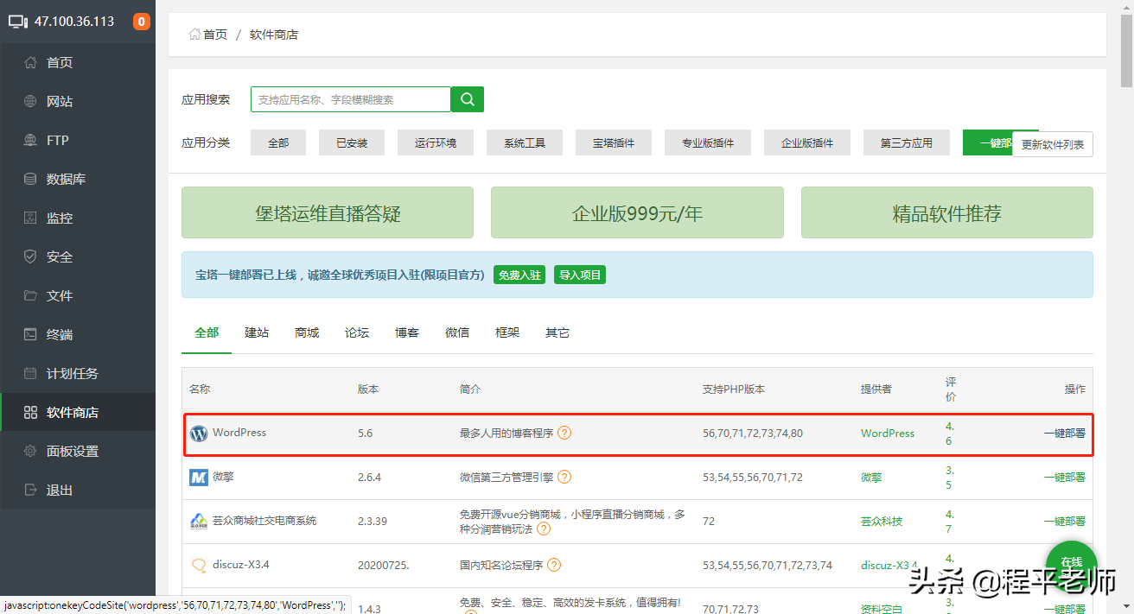Filter apps by 系统工具 category
The image size is (1134, 614).
click(525, 142)
